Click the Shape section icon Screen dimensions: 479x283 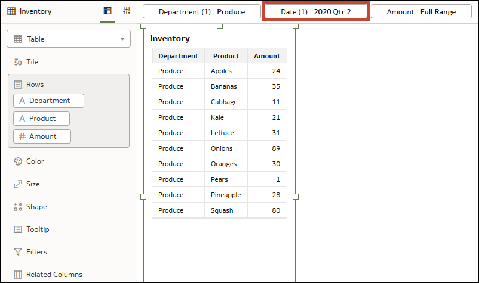tap(18, 207)
